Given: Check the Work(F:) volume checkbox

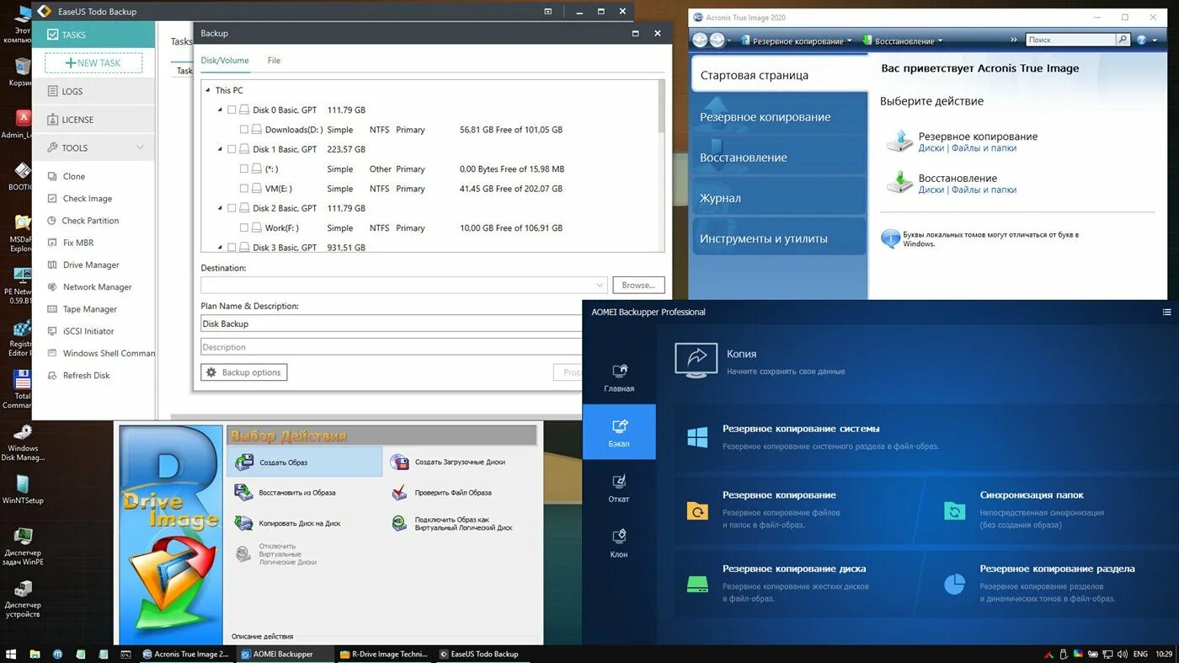Looking at the screenshot, I should (x=244, y=228).
